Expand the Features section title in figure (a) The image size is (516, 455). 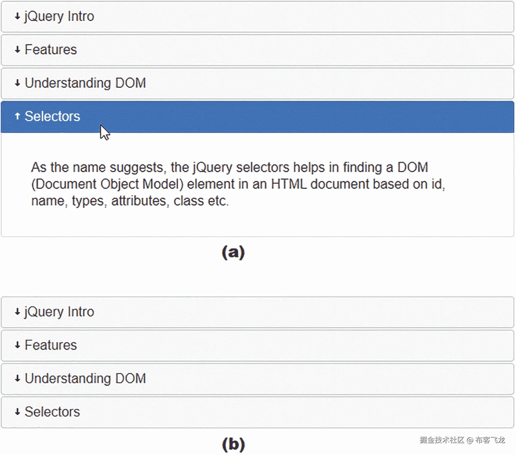51,50
